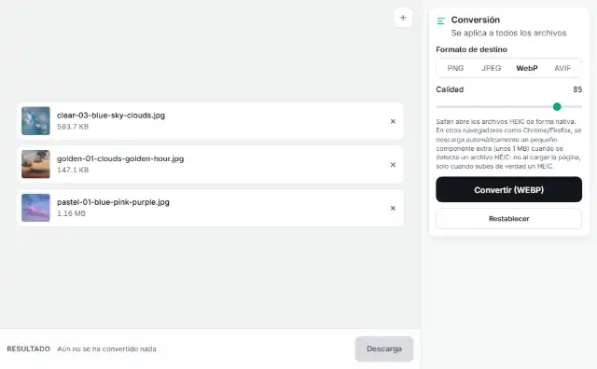Click the Convertir (WEBP) button
Image resolution: width=597 pixels, height=369 pixels.
coord(508,189)
